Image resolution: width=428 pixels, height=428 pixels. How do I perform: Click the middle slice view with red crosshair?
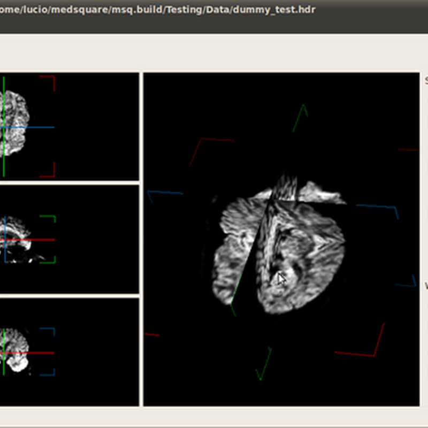point(70,239)
